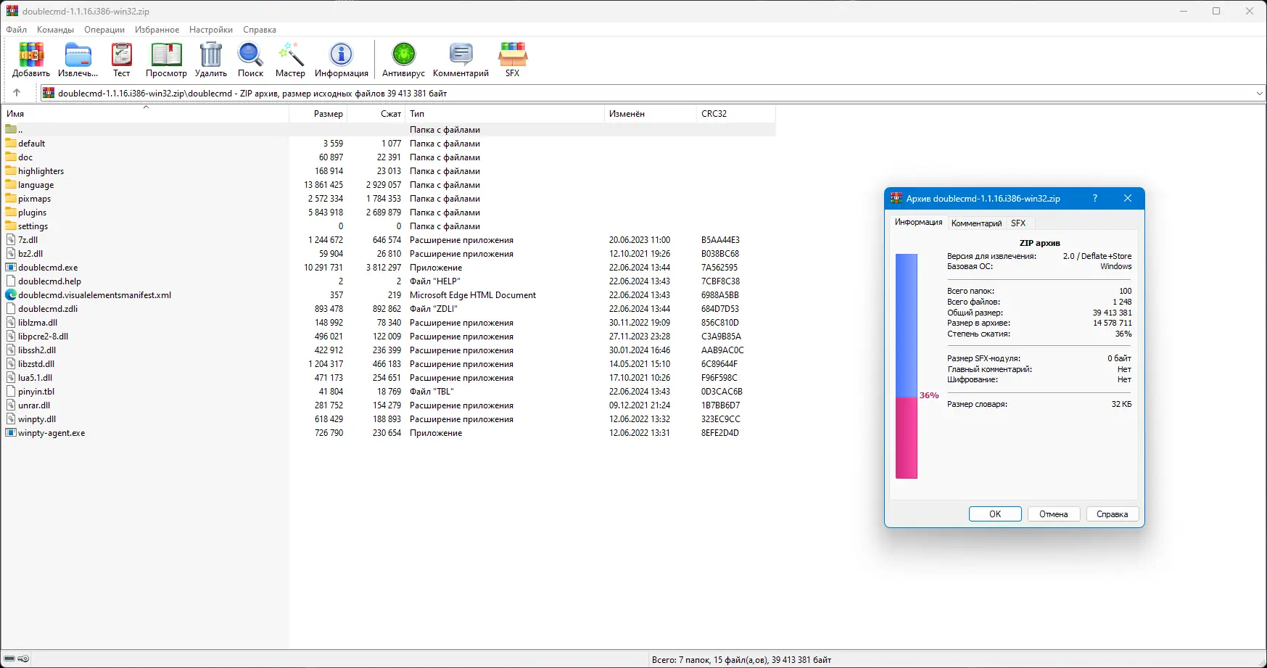The width and height of the screenshot is (1267, 668).
Task: Sort by CRC32 column header
Action: point(735,114)
